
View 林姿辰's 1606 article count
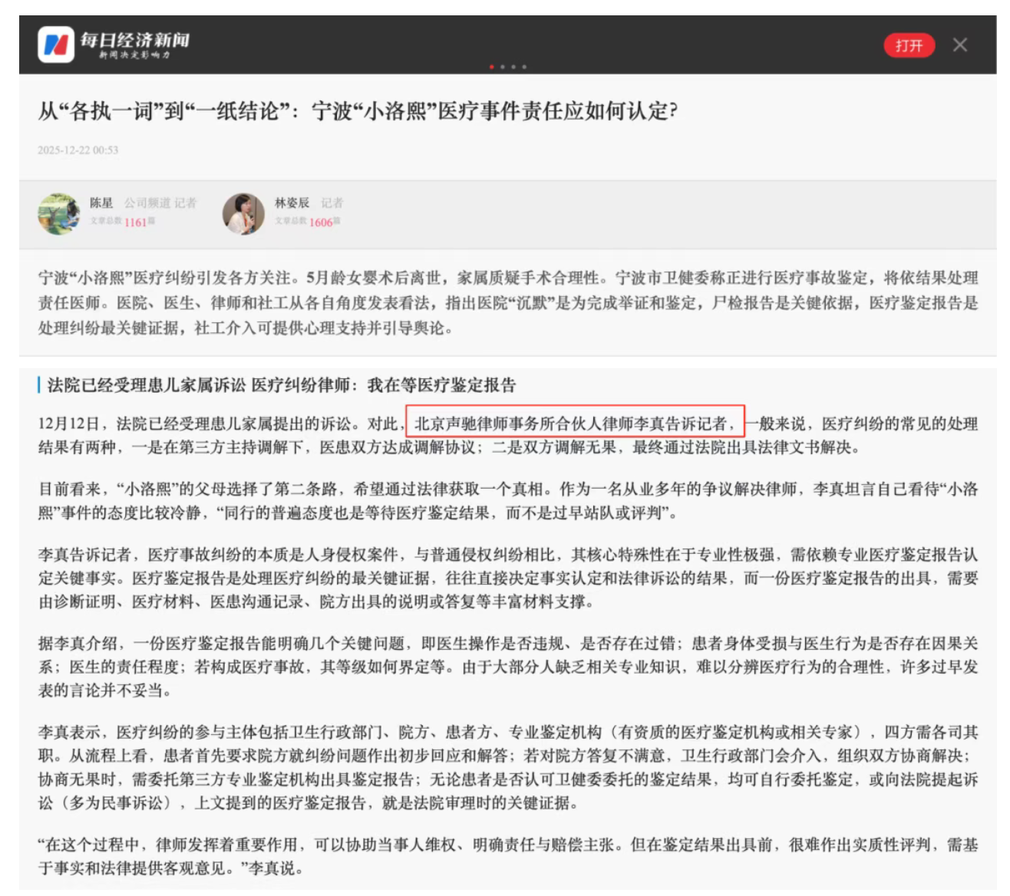[x=321, y=222]
